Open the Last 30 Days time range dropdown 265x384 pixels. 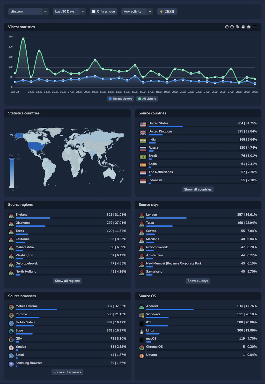tap(69, 11)
